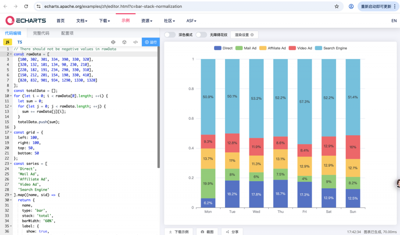Screen dimensions: 400x235
Task: Open the browser profile icon
Action: tap(351, 6)
